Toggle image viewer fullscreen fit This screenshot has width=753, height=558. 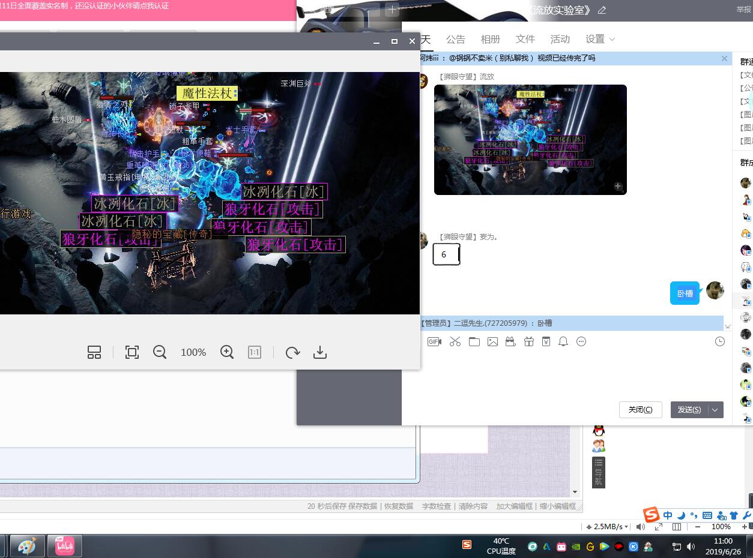132,352
